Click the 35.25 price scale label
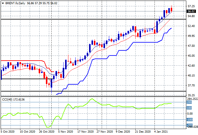This screenshot has width=198, height=135. (x=190, y=95)
